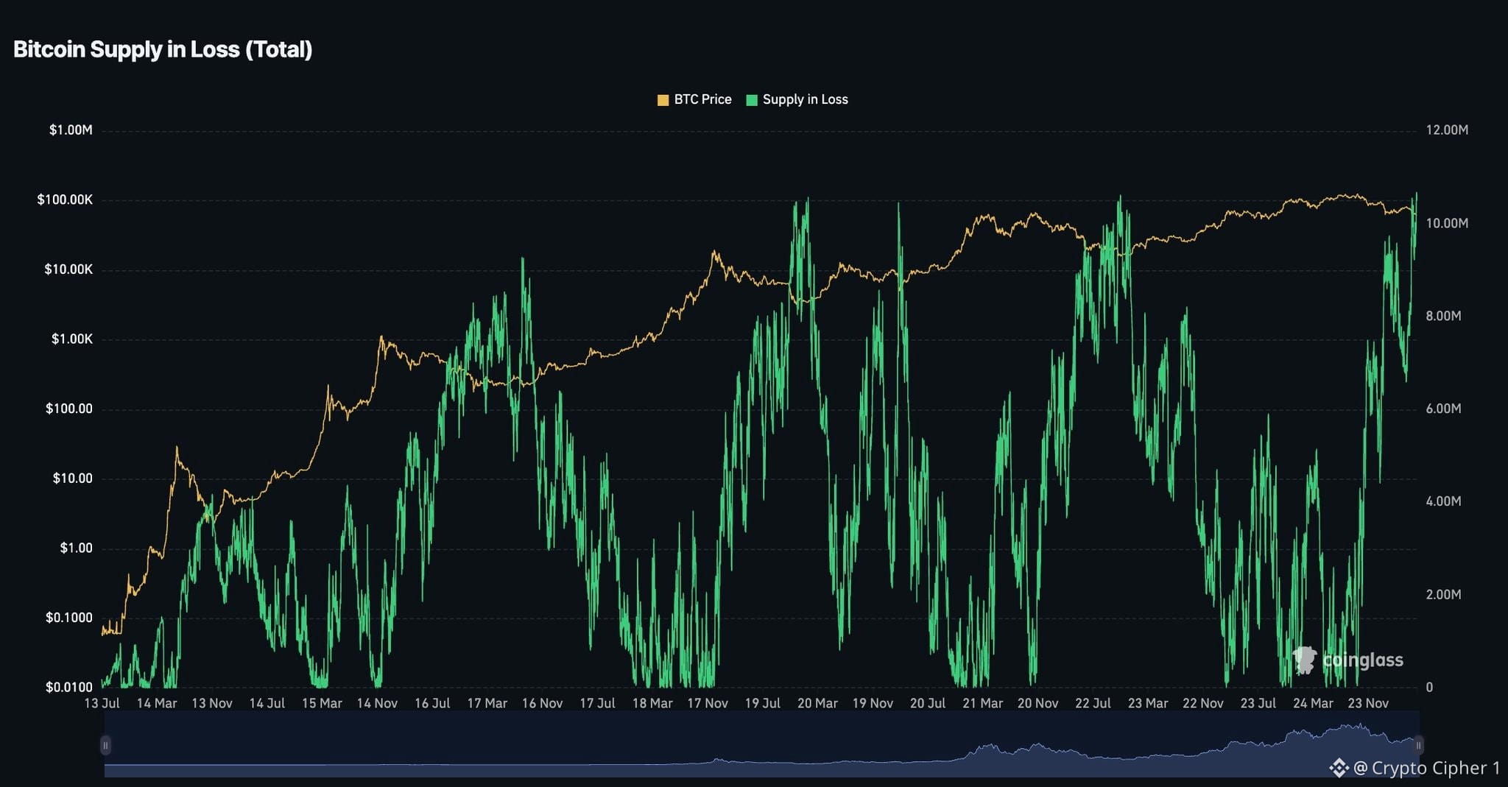Click the "14 Nov" date label

coord(377,703)
